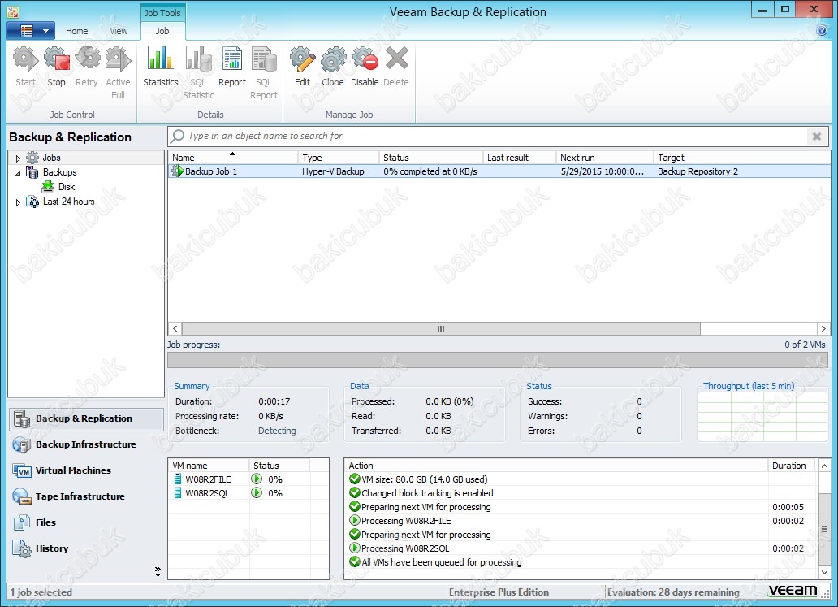Clear the search box with the X
Image resolution: width=838 pixels, height=607 pixels.
point(817,137)
